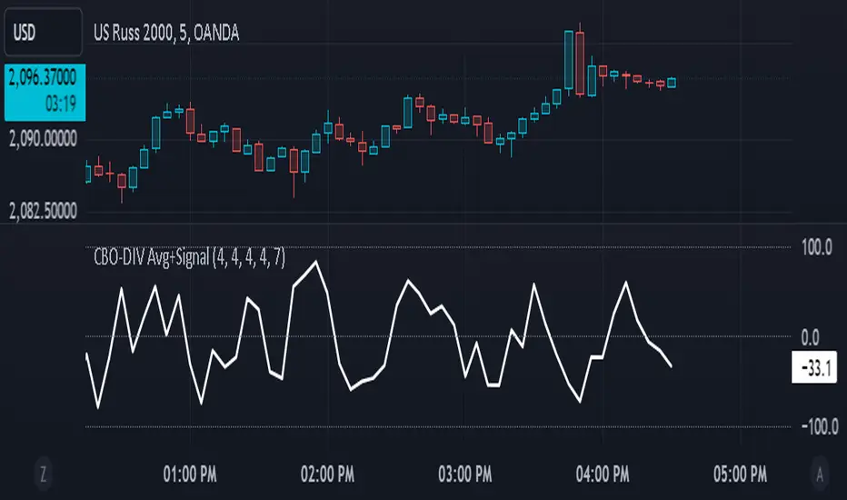Click the 2,082.50000 price axis label
Screen dimensions: 847x500
[44, 211]
